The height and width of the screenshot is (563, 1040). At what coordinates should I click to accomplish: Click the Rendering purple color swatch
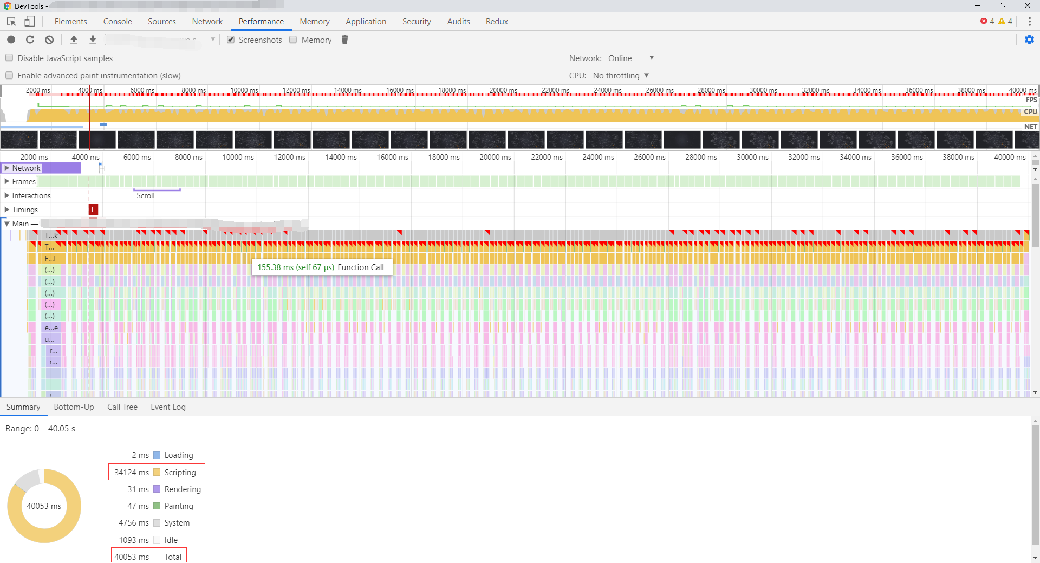point(157,489)
